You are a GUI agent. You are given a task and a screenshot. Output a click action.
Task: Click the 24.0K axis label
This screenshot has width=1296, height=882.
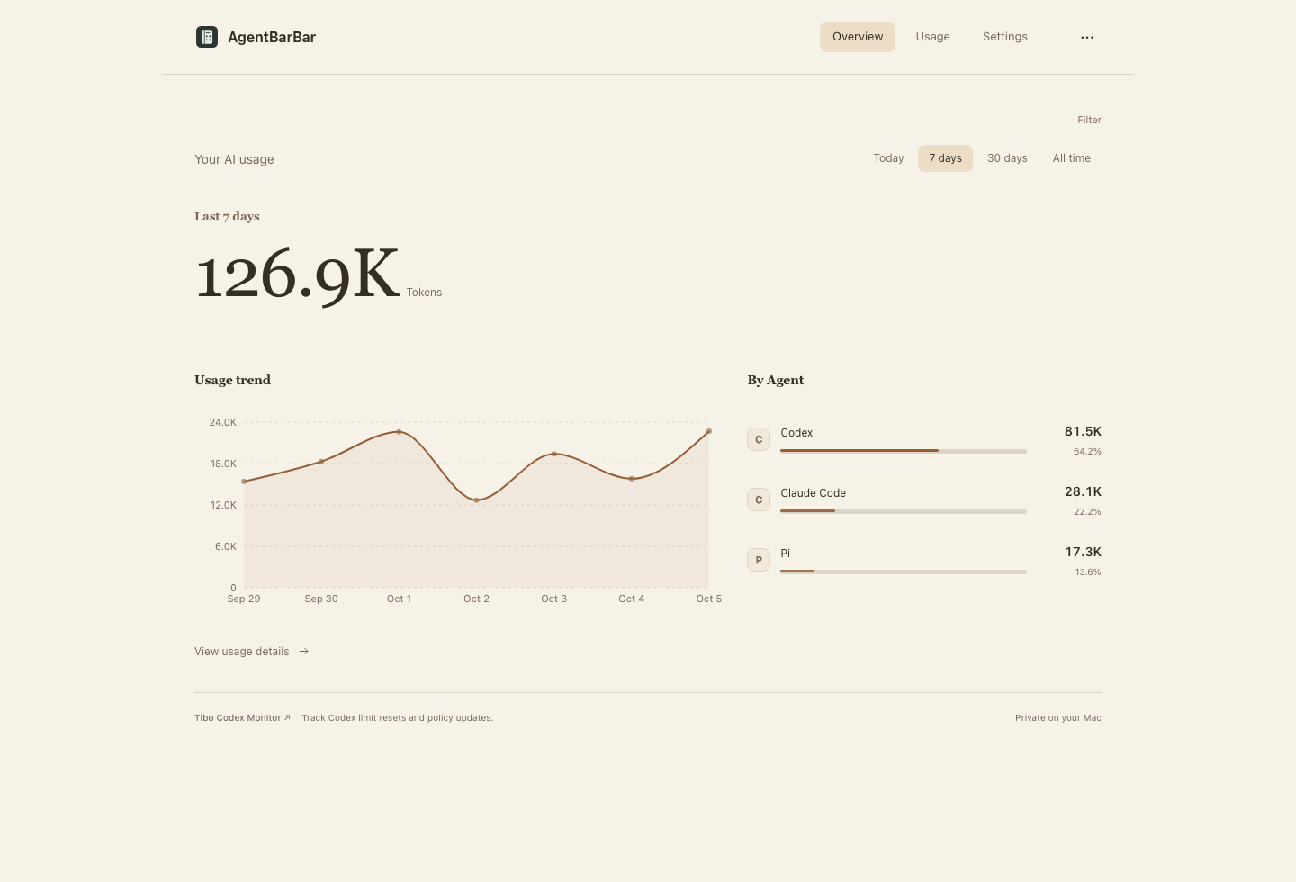click(x=222, y=422)
